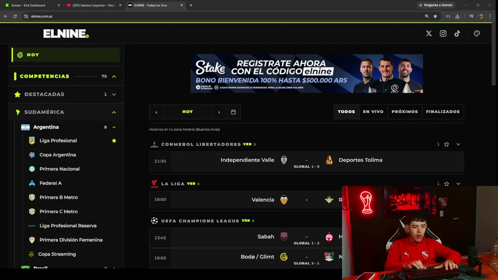Collapse the Argentina league list
Viewport: 498px width, 280px height.
coord(114,127)
